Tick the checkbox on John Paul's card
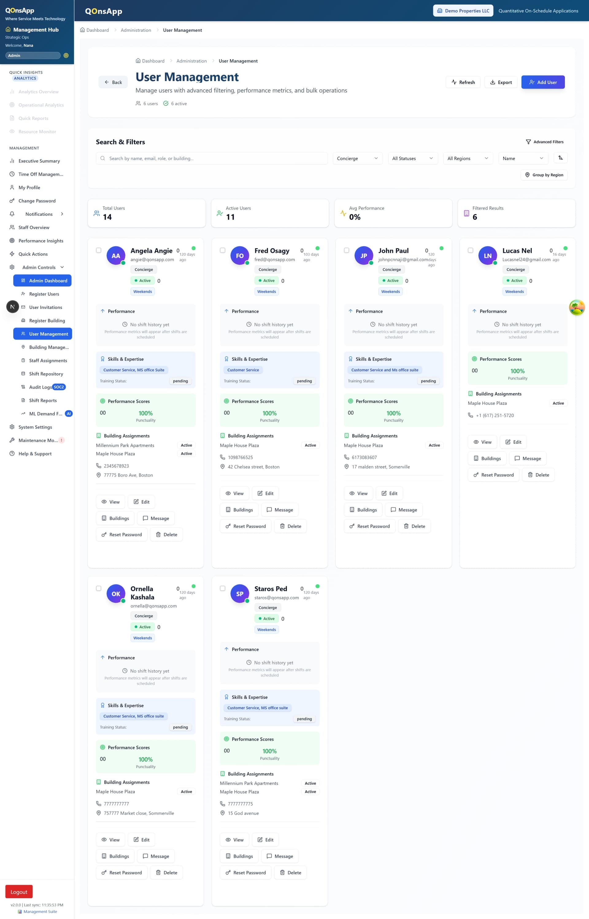The width and height of the screenshot is (589, 919). click(347, 250)
